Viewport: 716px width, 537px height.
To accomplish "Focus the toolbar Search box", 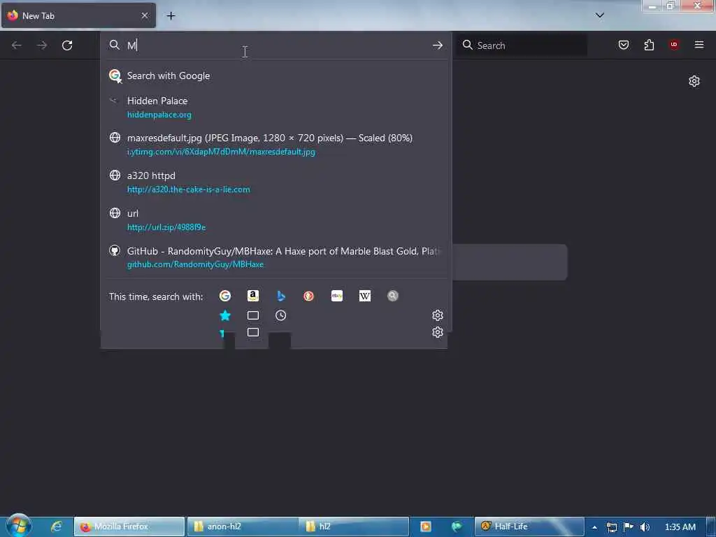I will 522,45.
